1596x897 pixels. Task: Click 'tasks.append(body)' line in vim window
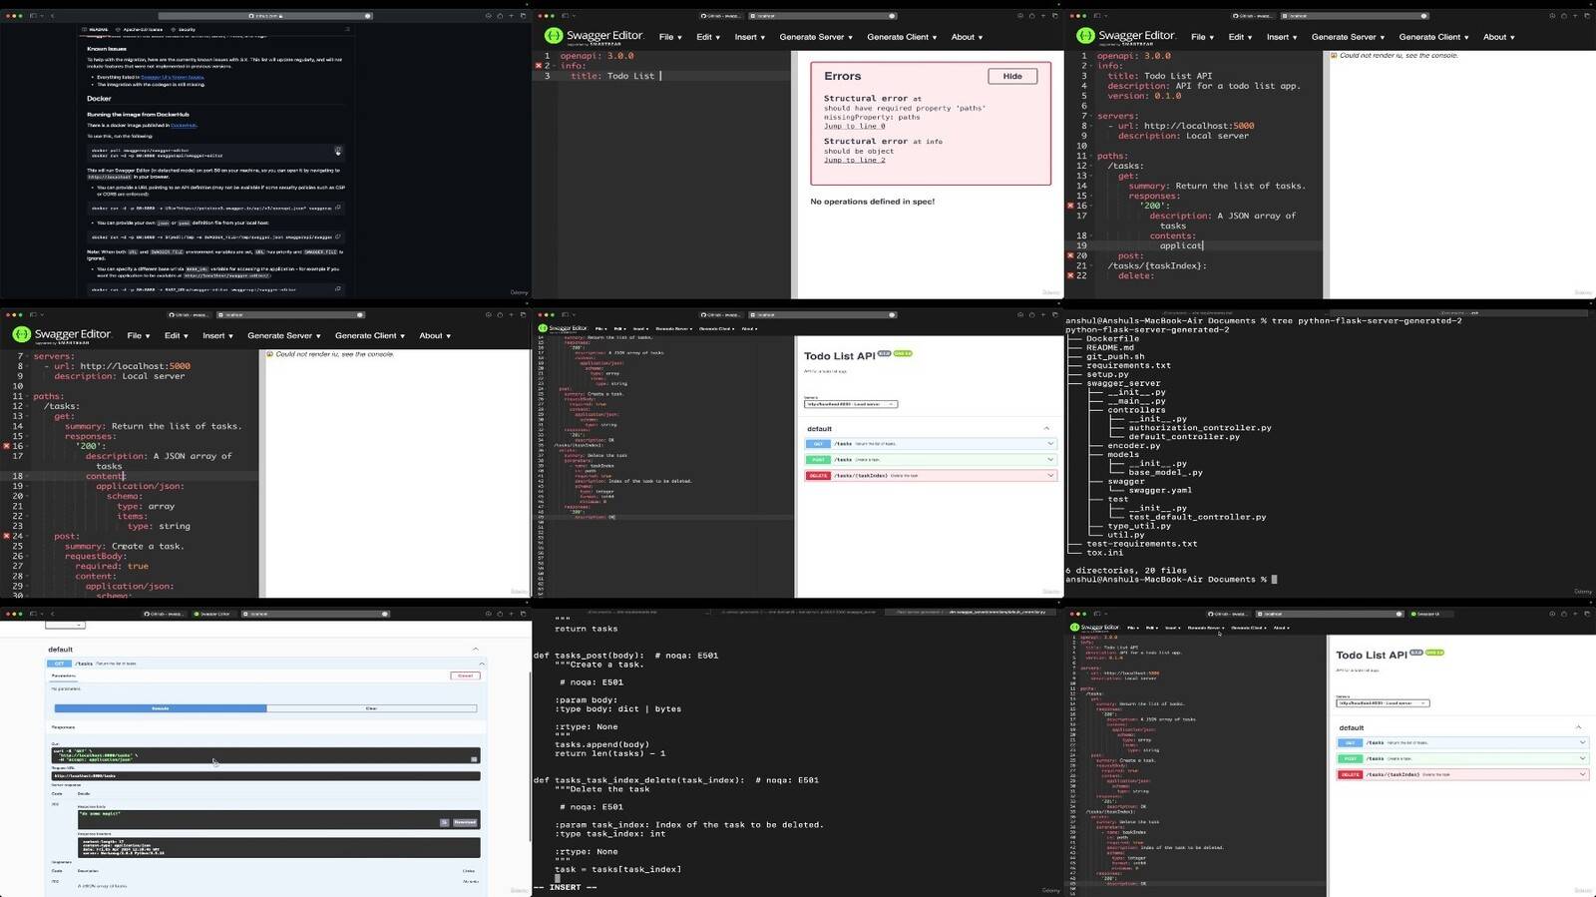(601, 744)
